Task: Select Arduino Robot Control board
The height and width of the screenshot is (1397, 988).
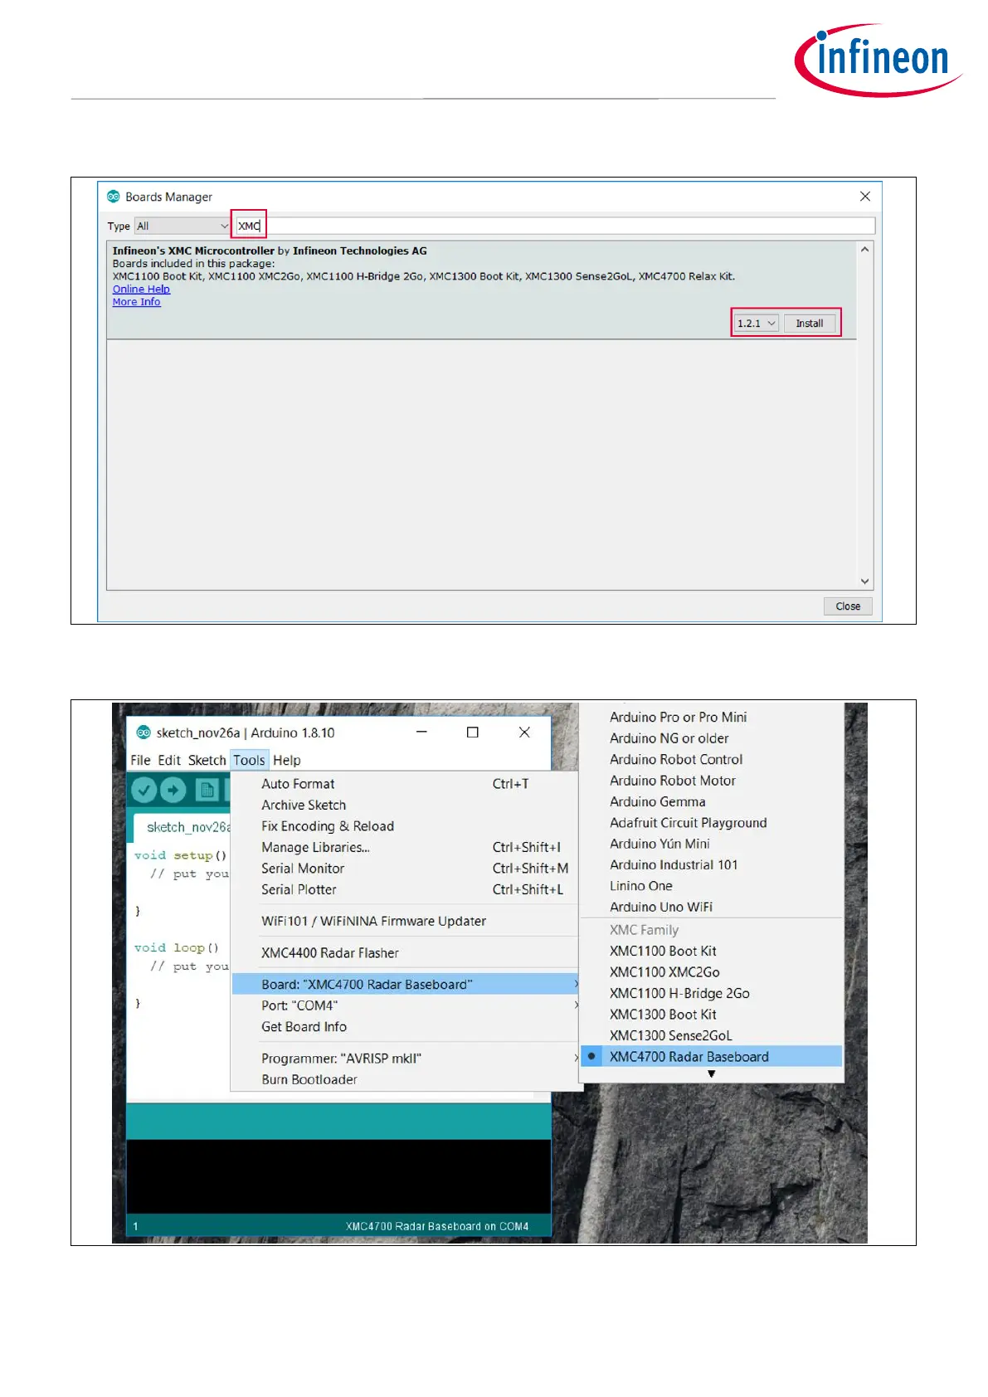Action: point(712,760)
